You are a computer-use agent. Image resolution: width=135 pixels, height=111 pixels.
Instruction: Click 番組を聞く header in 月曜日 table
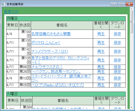point(101,25)
